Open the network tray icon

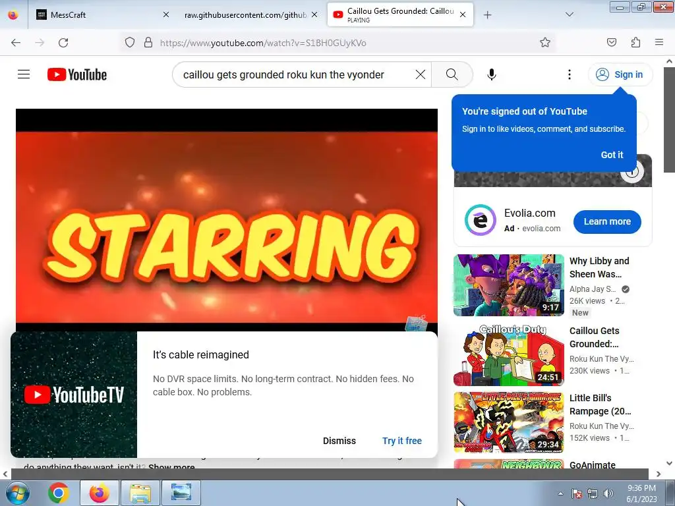593,493
